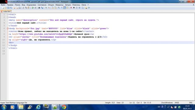Open the ? help menu
This screenshot has width=195, height=110.
point(88,5)
